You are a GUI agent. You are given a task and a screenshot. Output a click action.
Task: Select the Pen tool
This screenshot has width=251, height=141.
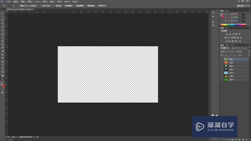tap(3, 62)
